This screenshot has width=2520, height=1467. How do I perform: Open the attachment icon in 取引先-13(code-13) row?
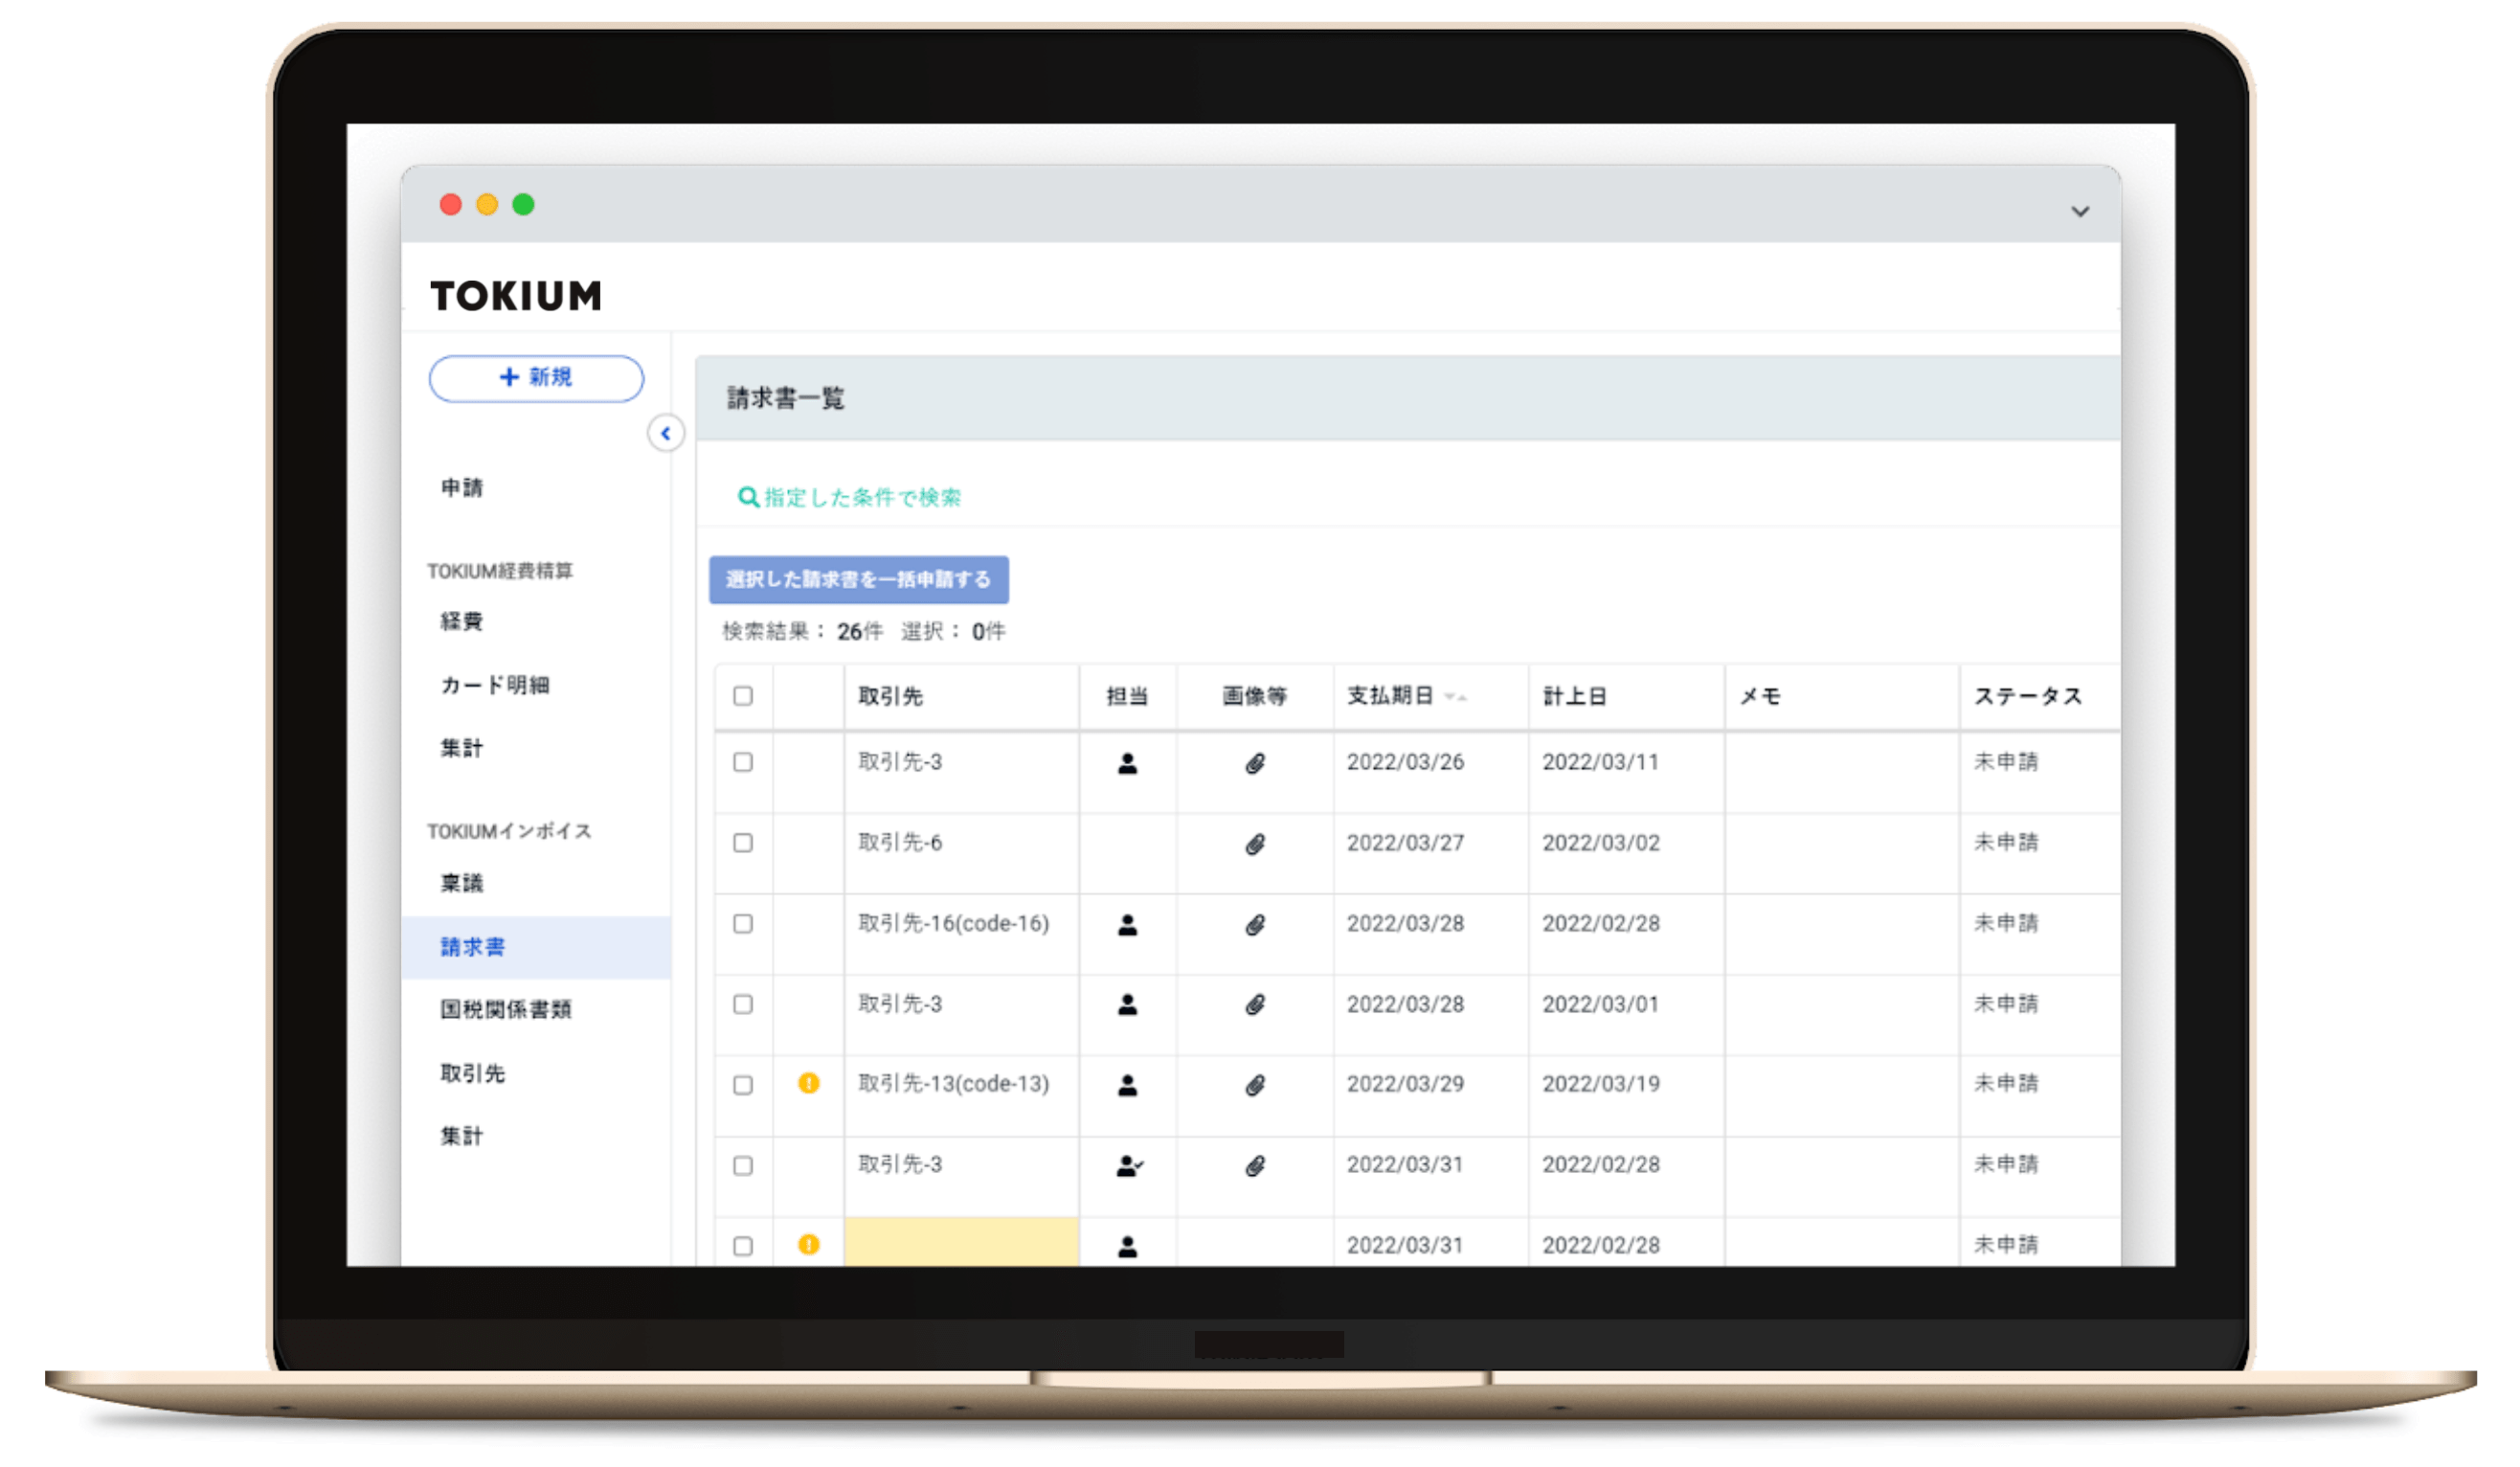1255,1085
